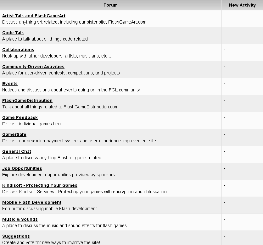This screenshot has width=263, height=245.
Task: Open the Code Talk forum link
Action: tap(13, 33)
